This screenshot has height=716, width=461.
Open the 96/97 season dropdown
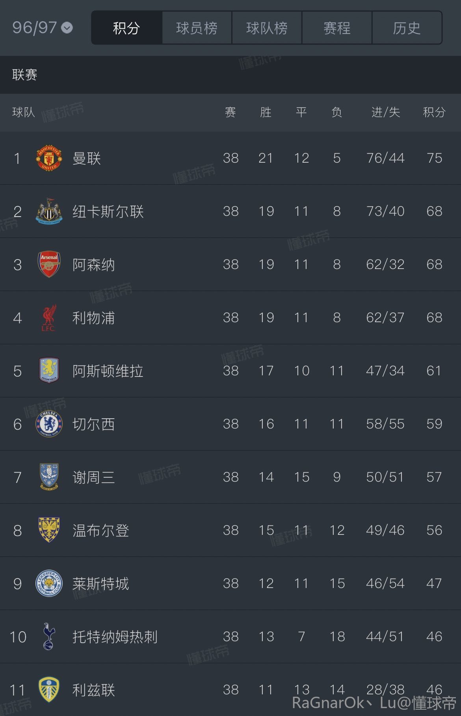click(43, 28)
